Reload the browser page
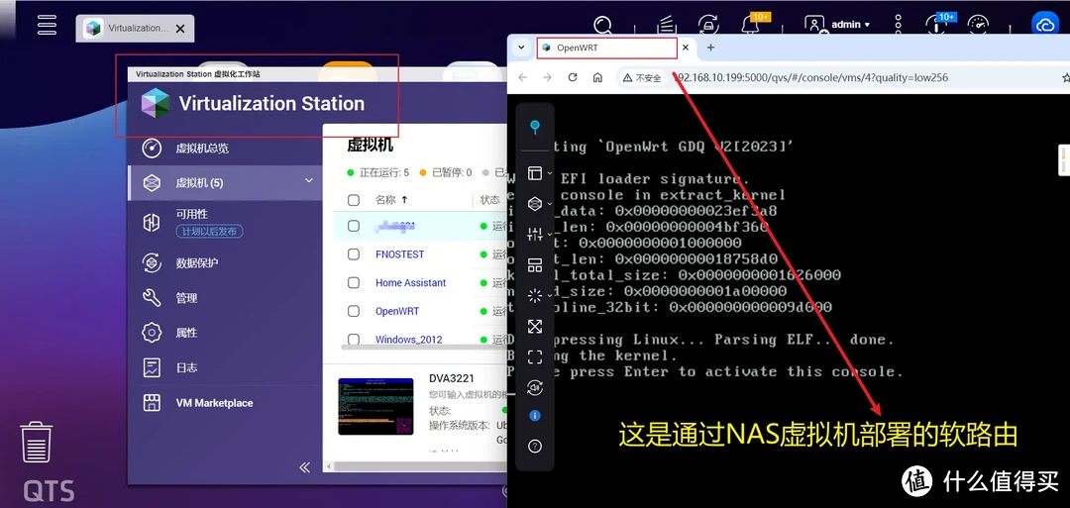The height and width of the screenshot is (508, 1070). (573, 77)
